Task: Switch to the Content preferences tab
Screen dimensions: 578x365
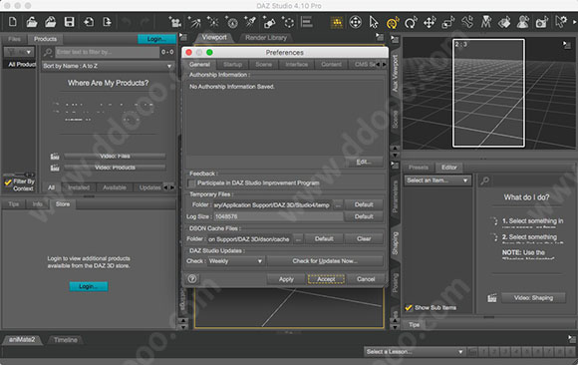Action: tap(331, 64)
